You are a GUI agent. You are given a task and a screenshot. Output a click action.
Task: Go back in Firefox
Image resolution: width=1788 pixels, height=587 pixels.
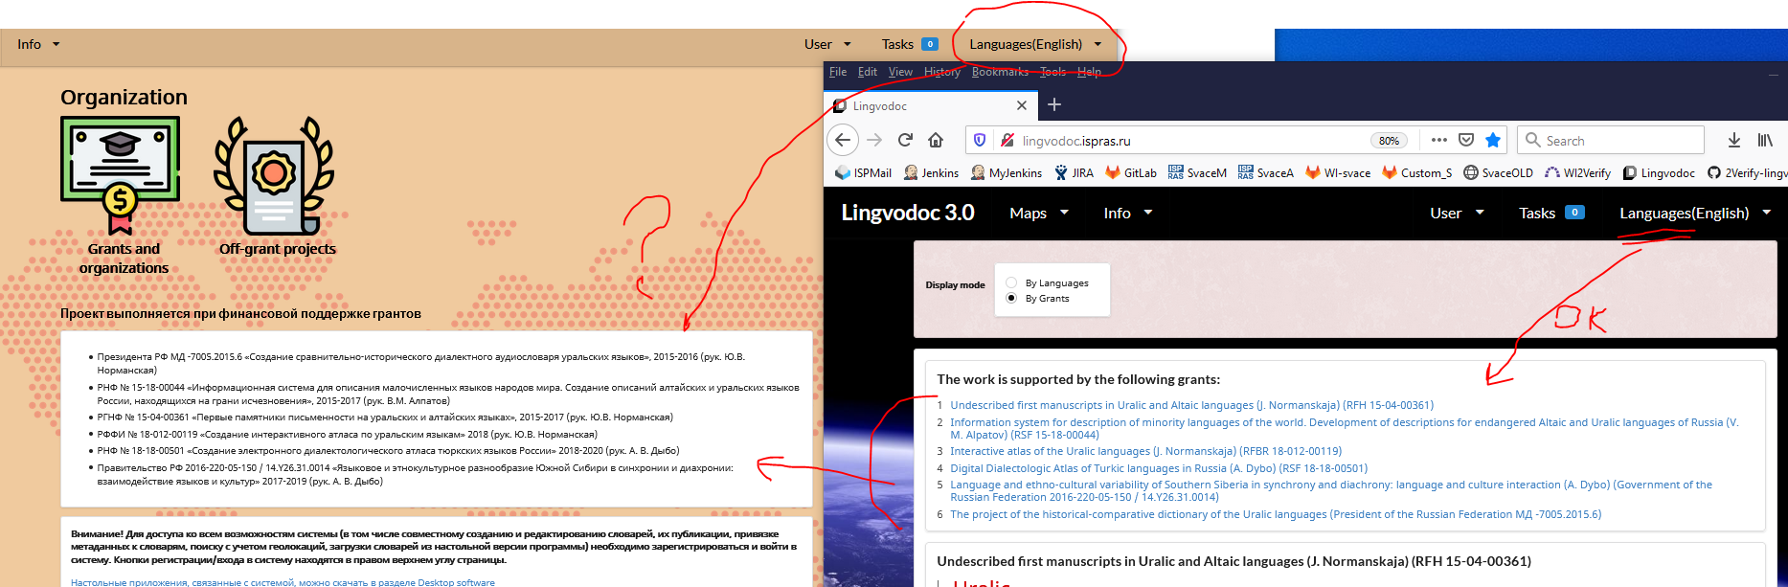tap(843, 140)
